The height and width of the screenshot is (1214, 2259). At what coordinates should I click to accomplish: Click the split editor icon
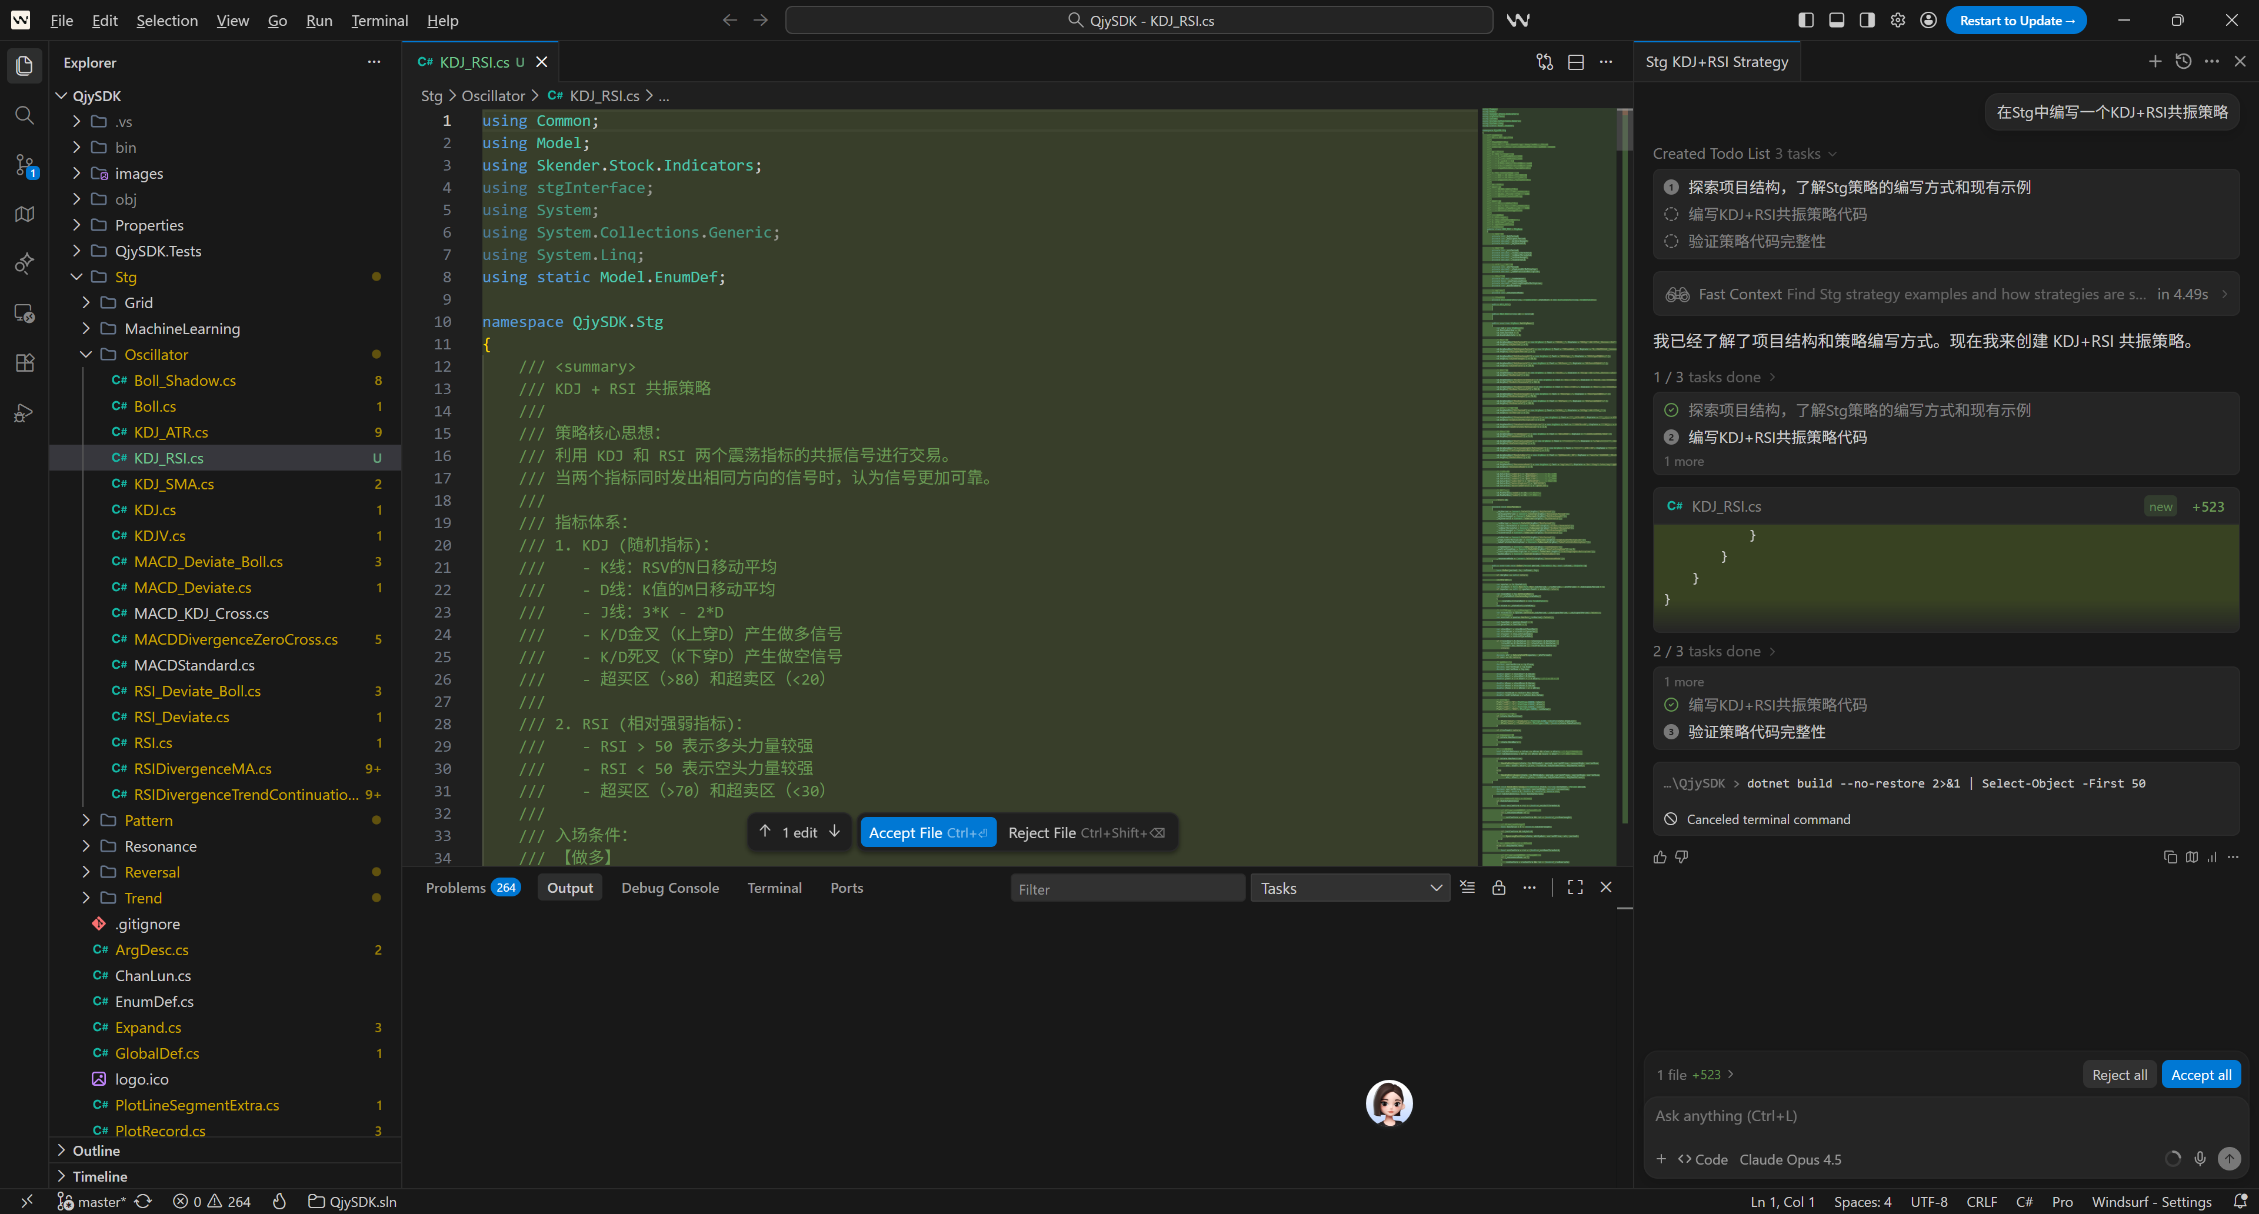tap(1576, 62)
